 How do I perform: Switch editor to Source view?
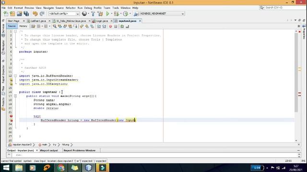(12, 26)
